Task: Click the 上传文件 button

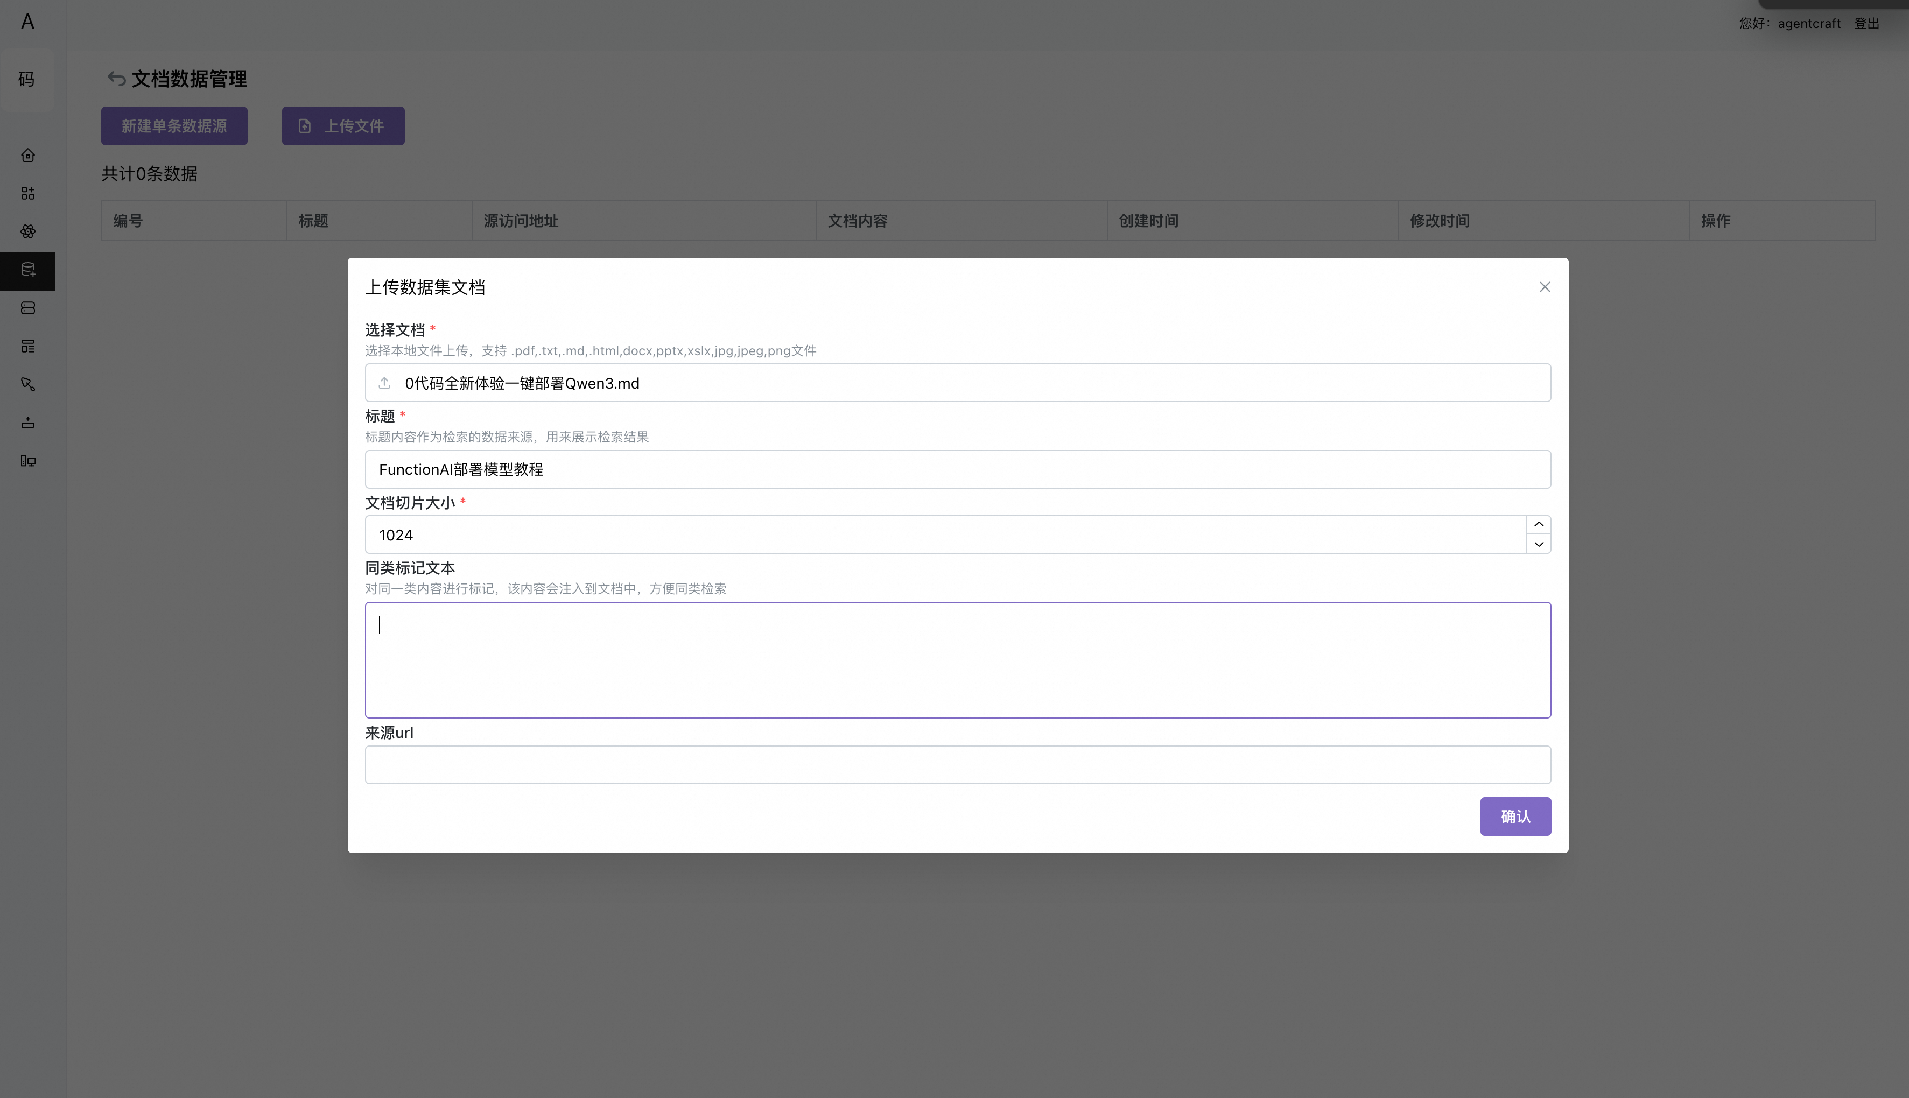Action: (343, 126)
